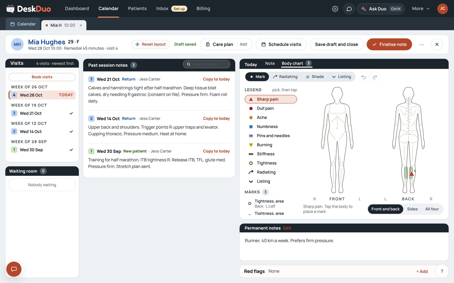Select today's Wed 28 Oct visit
Viewport: 454px width, 283px height.
tap(42, 95)
